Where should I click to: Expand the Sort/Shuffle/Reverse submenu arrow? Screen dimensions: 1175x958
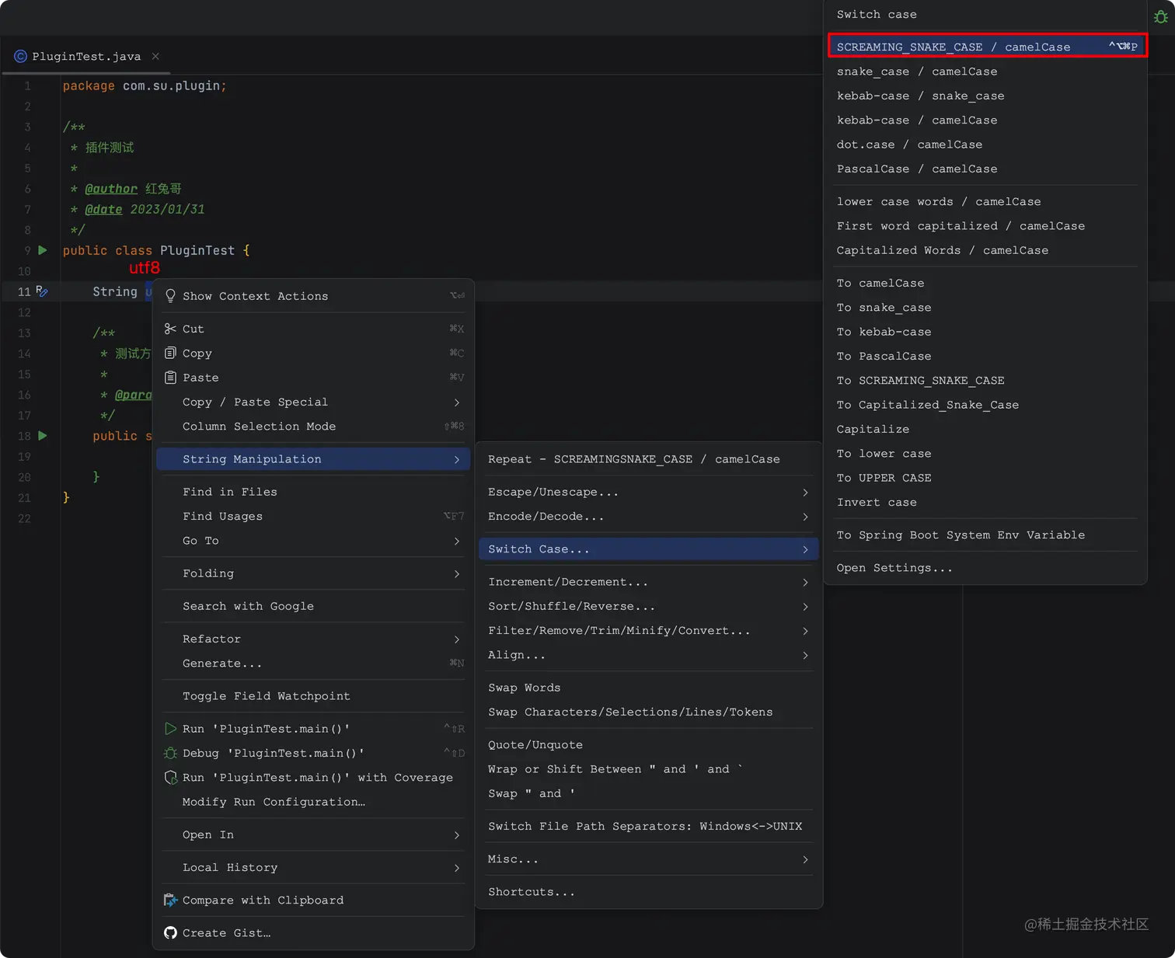coord(805,607)
